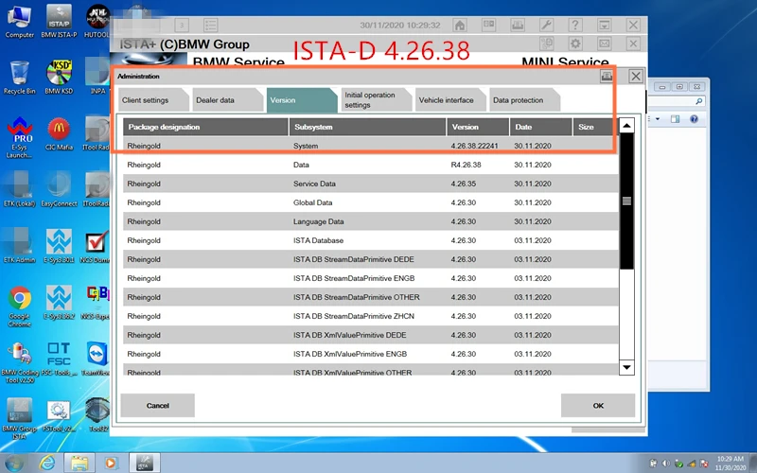This screenshot has width=757, height=473.
Task: Click the volume speaker tray icon
Action: click(x=666, y=464)
